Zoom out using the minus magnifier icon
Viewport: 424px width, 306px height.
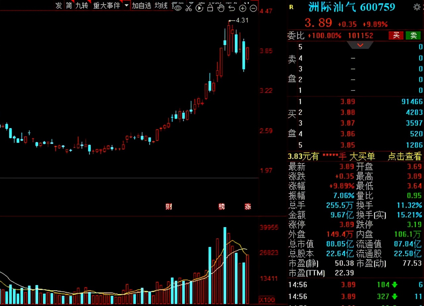coord(253,8)
